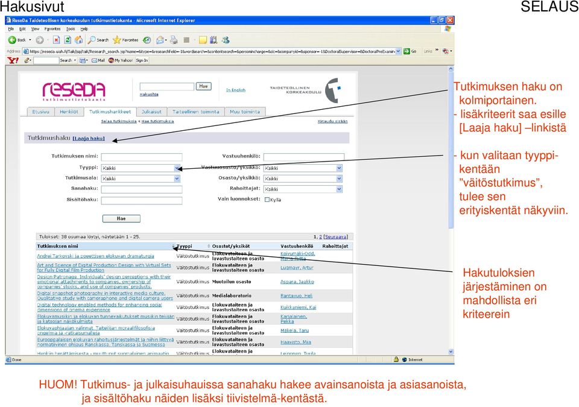The image size is (579, 407).
Task: Switch to the Etusivu tab
Action: click(x=40, y=112)
